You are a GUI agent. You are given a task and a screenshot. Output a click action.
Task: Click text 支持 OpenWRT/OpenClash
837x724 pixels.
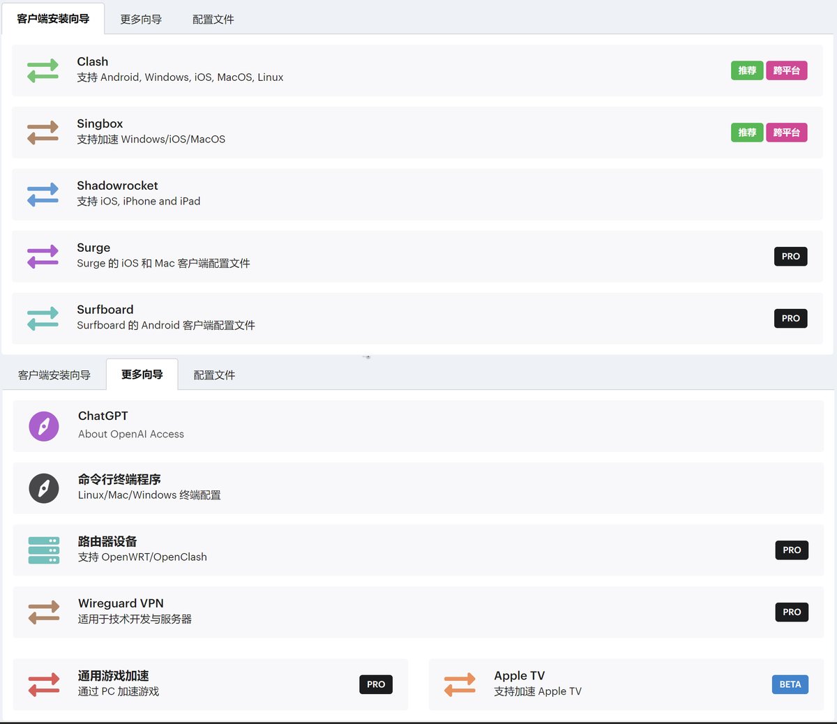pyautogui.click(x=142, y=557)
